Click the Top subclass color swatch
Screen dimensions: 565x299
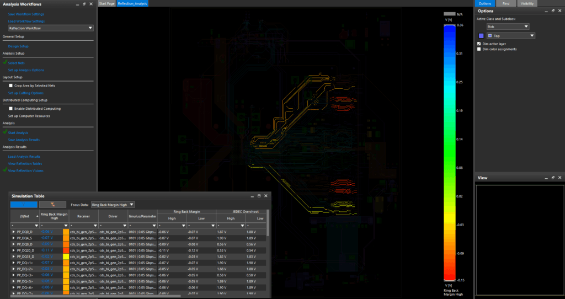point(481,36)
